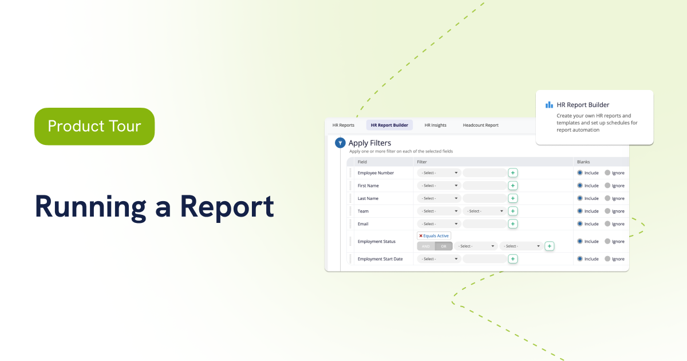Viewport: 687px width, 361px height.
Task: Switch to the Headcount Report tab
Action: pyautogui.click(x=481, y=125)
